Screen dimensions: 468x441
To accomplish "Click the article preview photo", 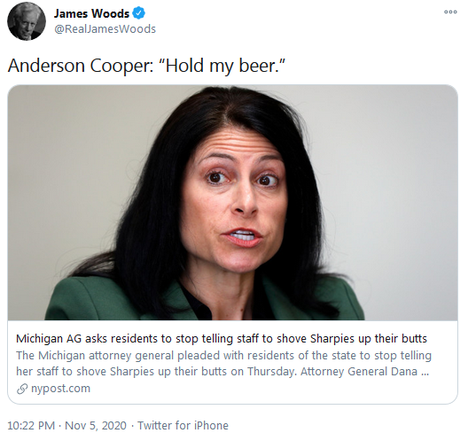I will click(x=232, y=202).
